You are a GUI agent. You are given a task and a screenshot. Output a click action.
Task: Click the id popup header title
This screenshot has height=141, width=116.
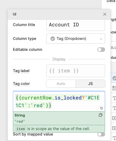[14, 14]
